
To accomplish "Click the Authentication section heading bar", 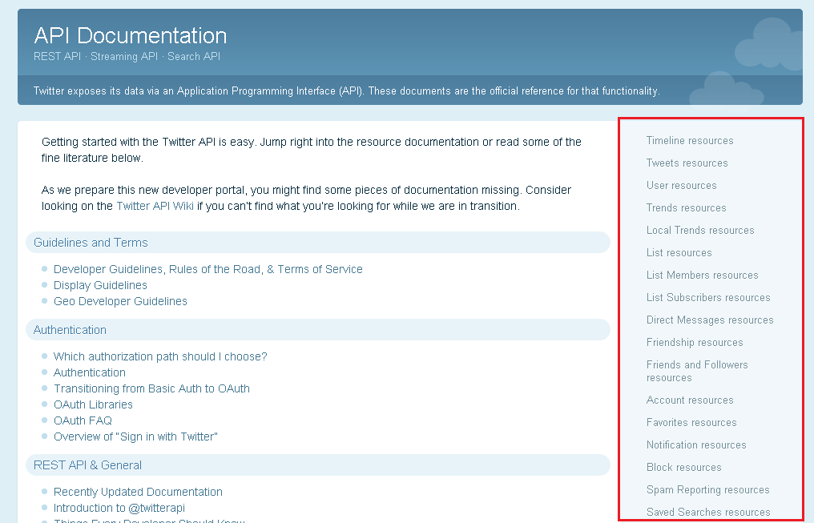I will click(318, 330).
